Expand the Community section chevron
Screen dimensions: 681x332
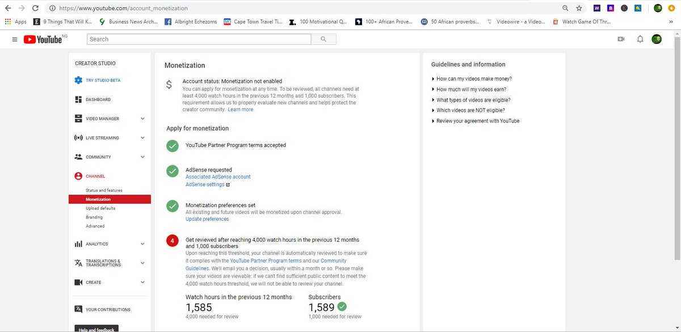click(x=142, y=157)
